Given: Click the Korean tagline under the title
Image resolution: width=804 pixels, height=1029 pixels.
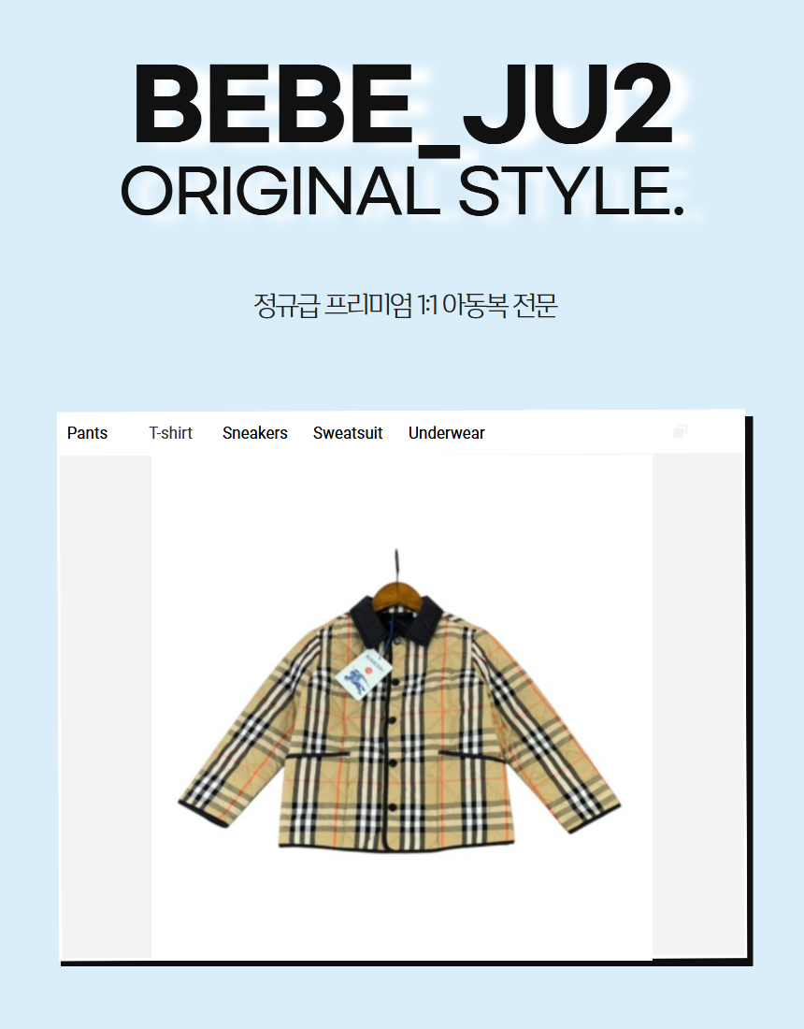Looking at the screenshot, I should click(x=406, y=305).
